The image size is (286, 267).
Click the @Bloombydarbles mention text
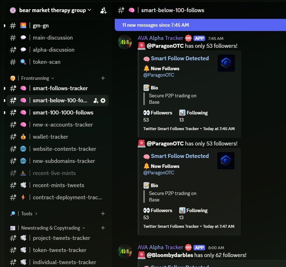click(x=170, y=255)
